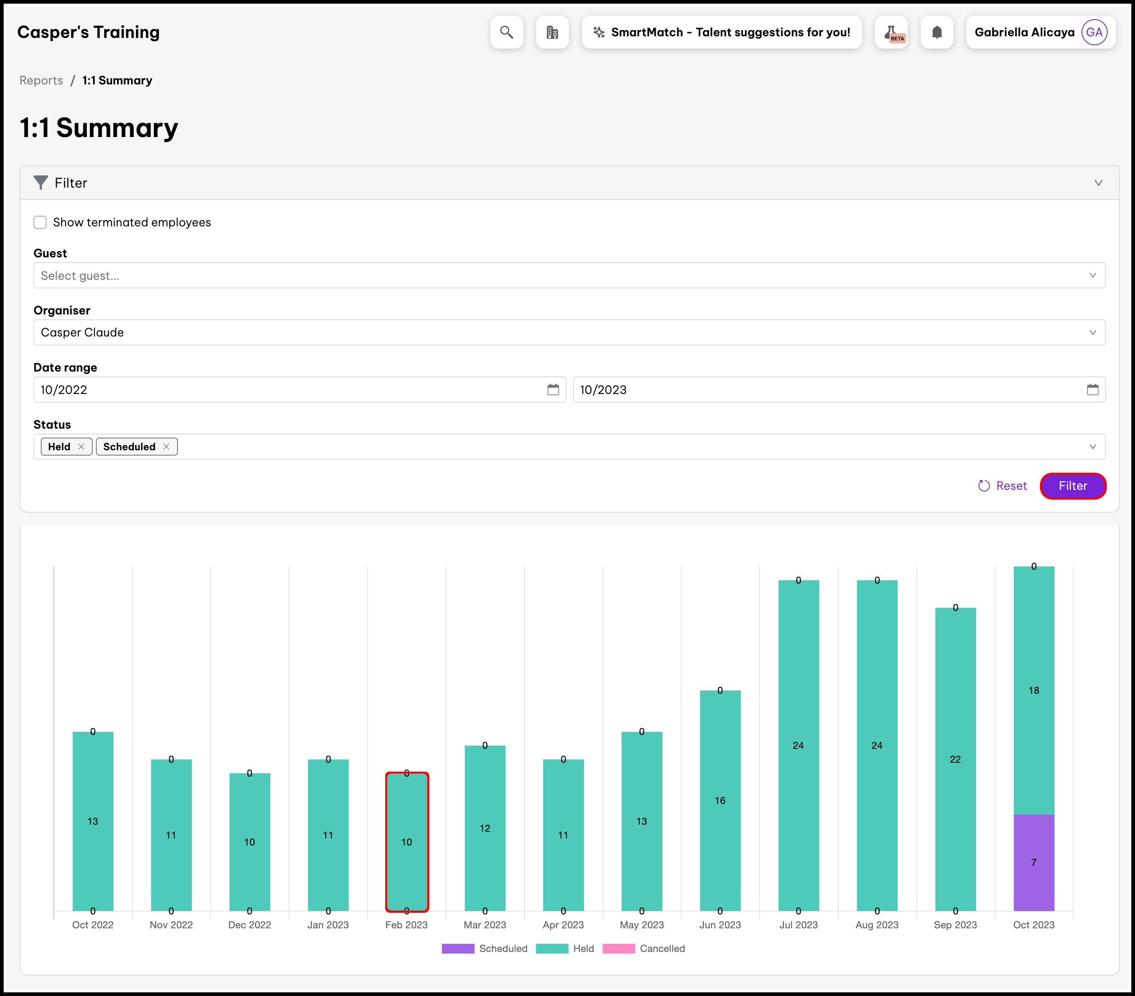Open the beta lab flask icon
This screenshot has width=1135, height=996.
click(x=891, y=32)
